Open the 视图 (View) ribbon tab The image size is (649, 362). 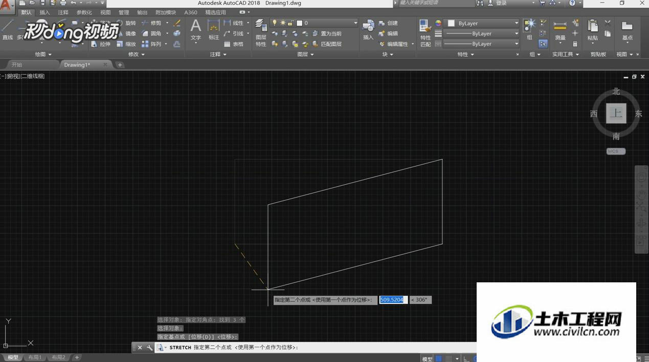click(x=105, y=12)
